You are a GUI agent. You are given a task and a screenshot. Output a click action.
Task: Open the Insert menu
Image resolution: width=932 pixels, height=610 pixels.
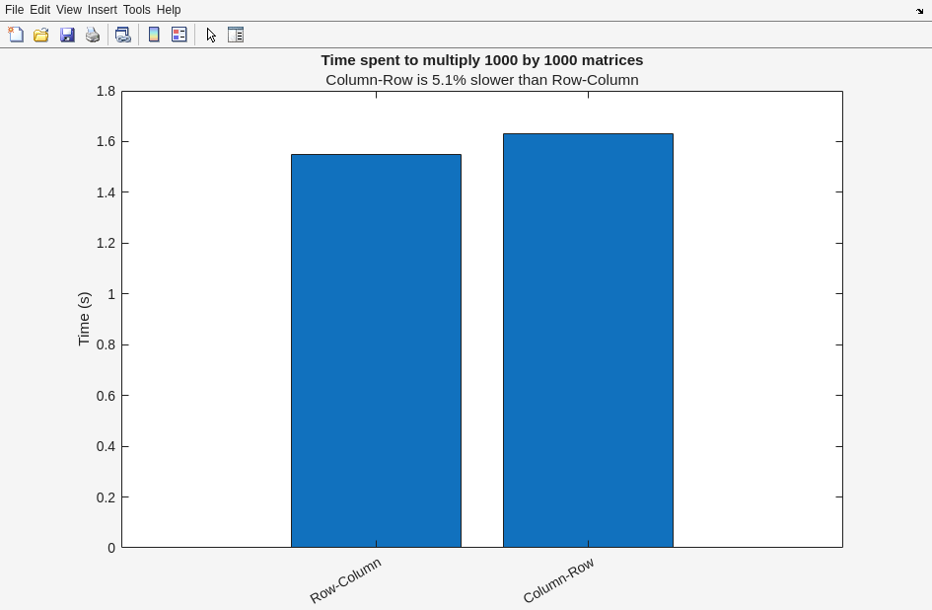tap(102, 10)
